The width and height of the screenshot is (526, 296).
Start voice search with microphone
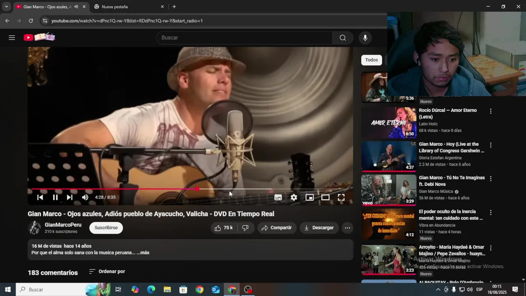point(365,37)
